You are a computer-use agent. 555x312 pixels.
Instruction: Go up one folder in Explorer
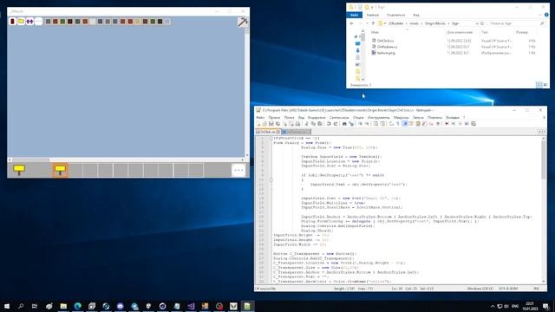click(x=373, y=23)
